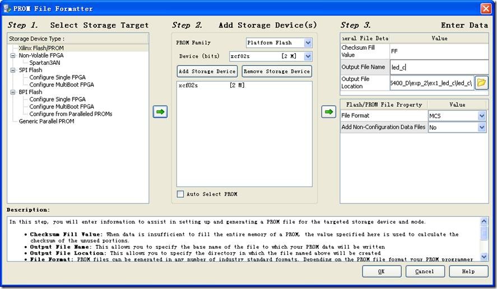
Task: Select Configure Single FPGA under SPI Flash
Action: pyautogui.click(x=61, y=78)
